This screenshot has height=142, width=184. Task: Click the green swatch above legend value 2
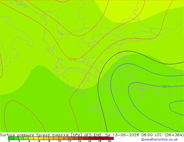pyautogui.click(x=21, y=138)
